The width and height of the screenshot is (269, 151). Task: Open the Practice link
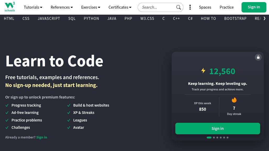[226, 7]
